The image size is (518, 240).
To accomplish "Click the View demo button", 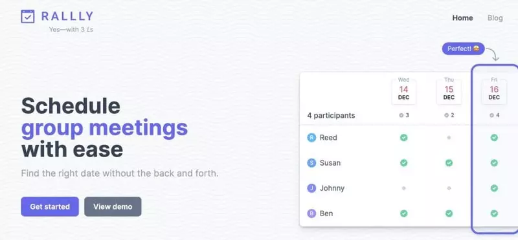I will point(113,206).
